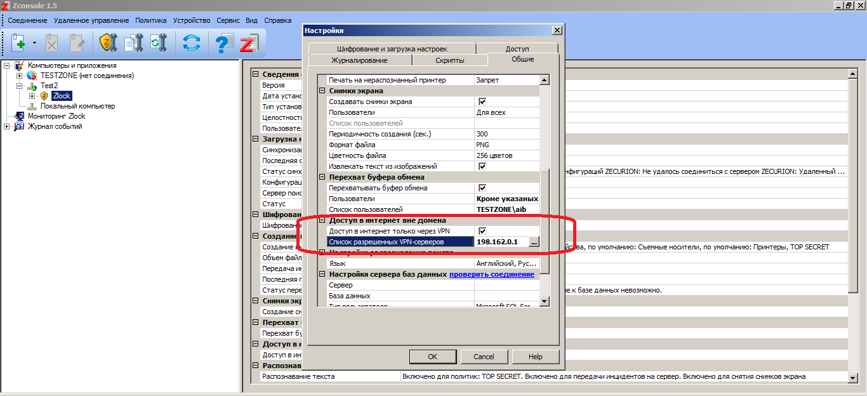Open the Удаленное управление menu
The height and width of the screenshot is (396, 867).
pos(91,20)
